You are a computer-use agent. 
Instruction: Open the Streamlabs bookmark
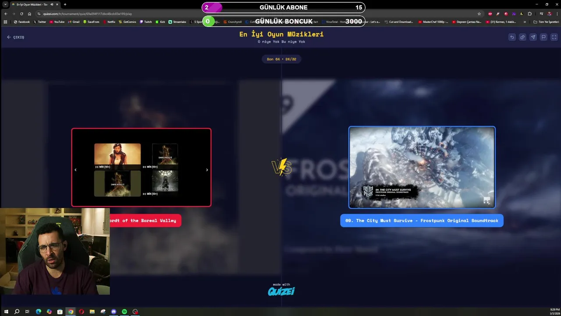coord(178,22)
